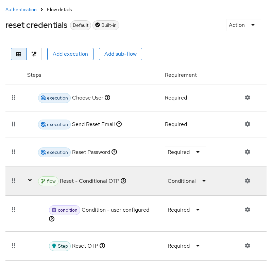Show help for Condition - user configured
The image size is (272, 265).
click(x=52, y=219)
